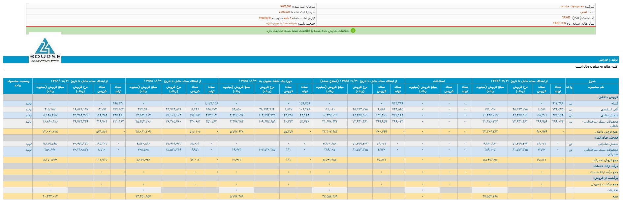
Task: Select the note "کلیه مبالغ به میلیون ریال است"
Action: click(596, 67)
